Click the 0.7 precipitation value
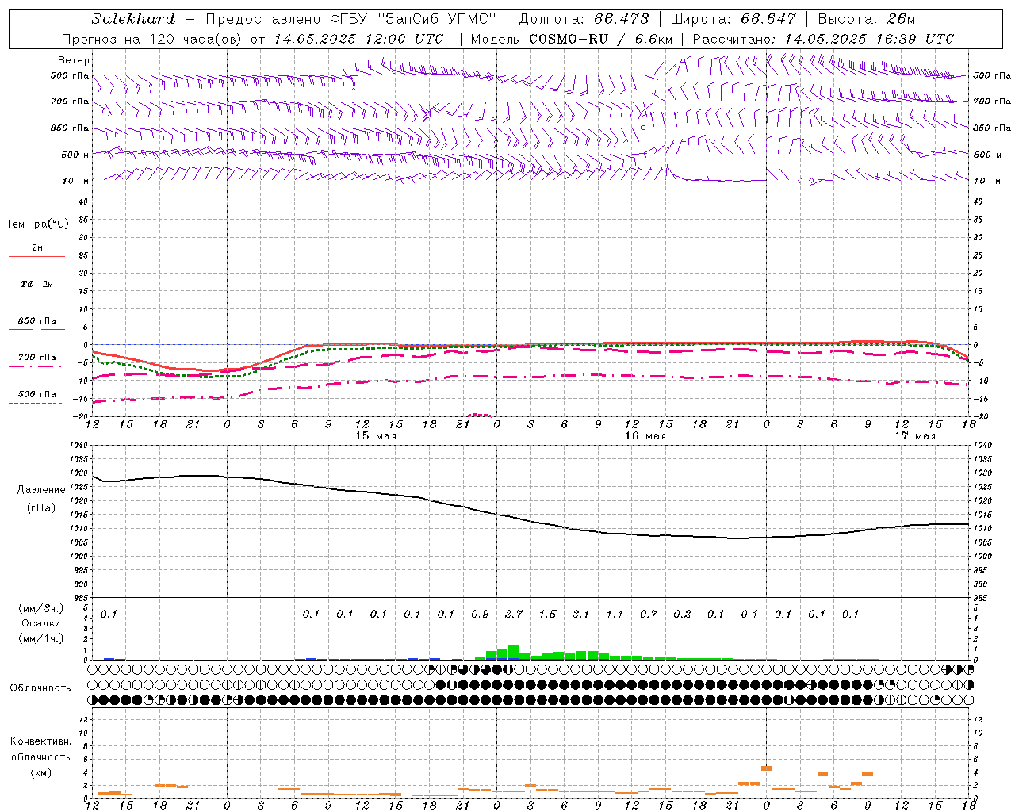This screenshot has height=812, width=1015. [649, 615]
